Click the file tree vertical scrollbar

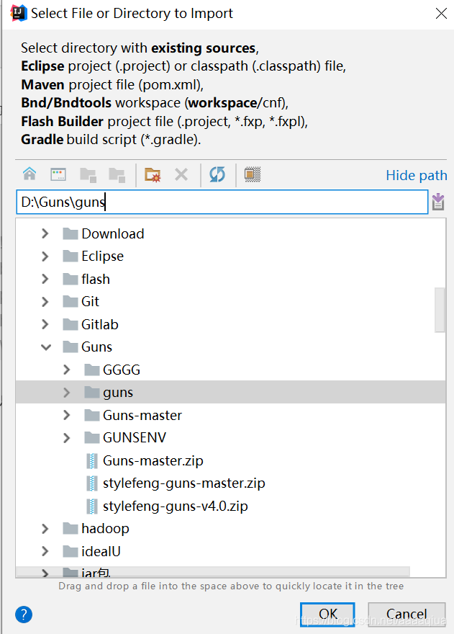[440, 310]
